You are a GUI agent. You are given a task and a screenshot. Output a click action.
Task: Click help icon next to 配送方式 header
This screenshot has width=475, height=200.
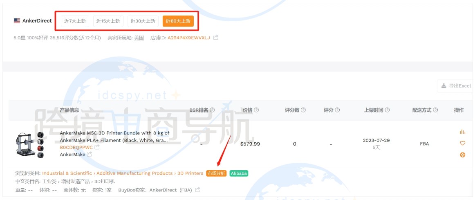click(x=435, y=110)
